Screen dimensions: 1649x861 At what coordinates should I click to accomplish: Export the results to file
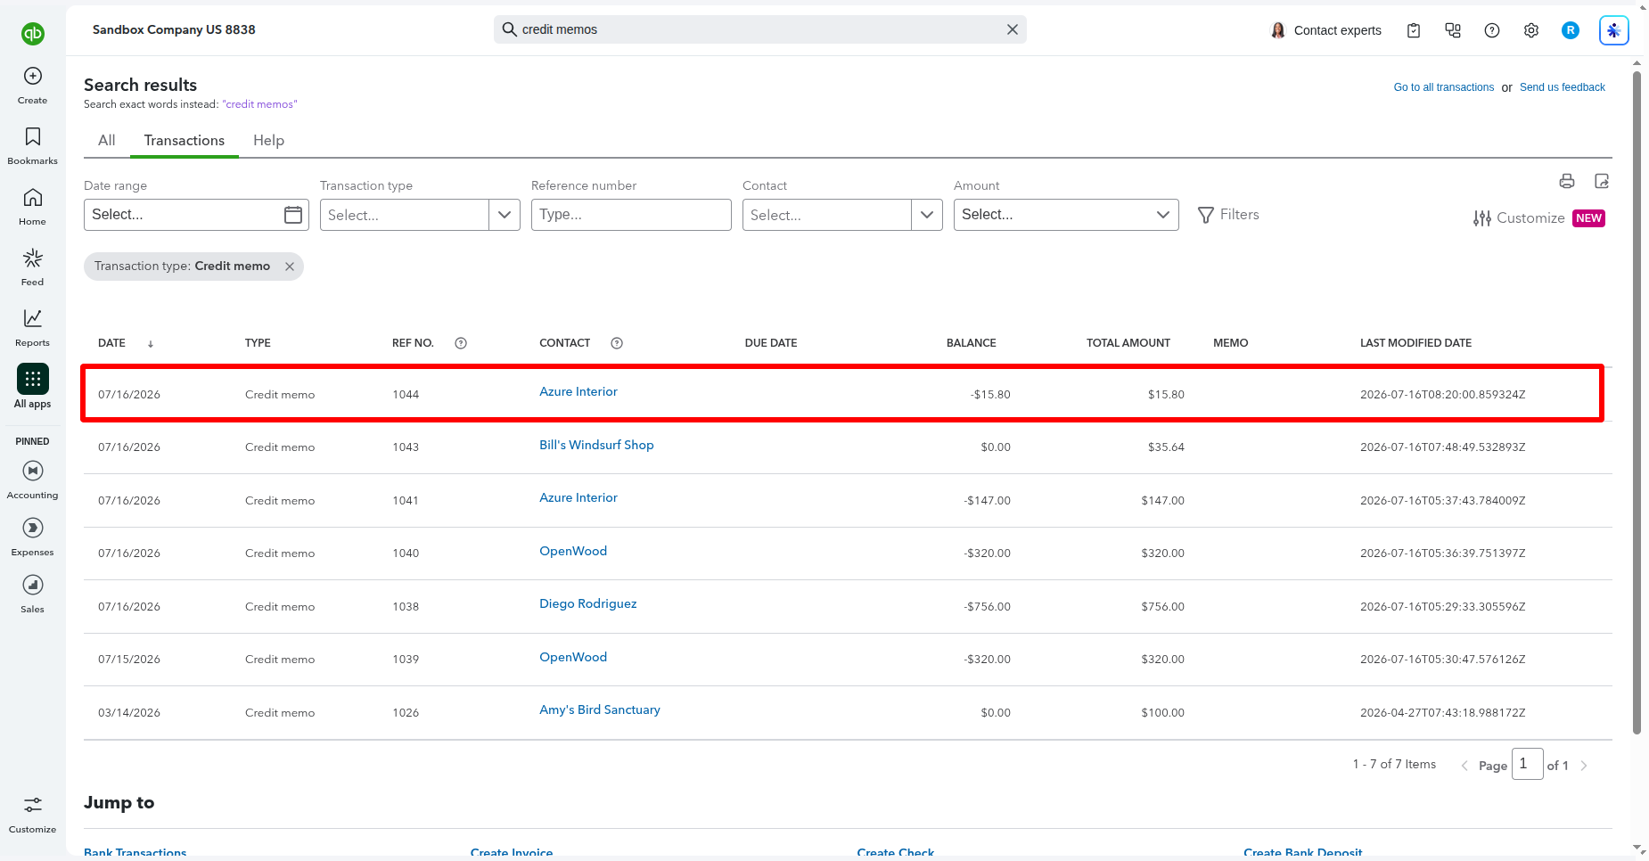1602,181
